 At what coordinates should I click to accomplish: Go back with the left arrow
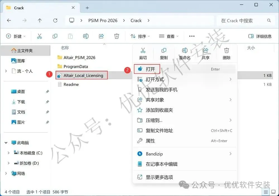click(9, 21)
